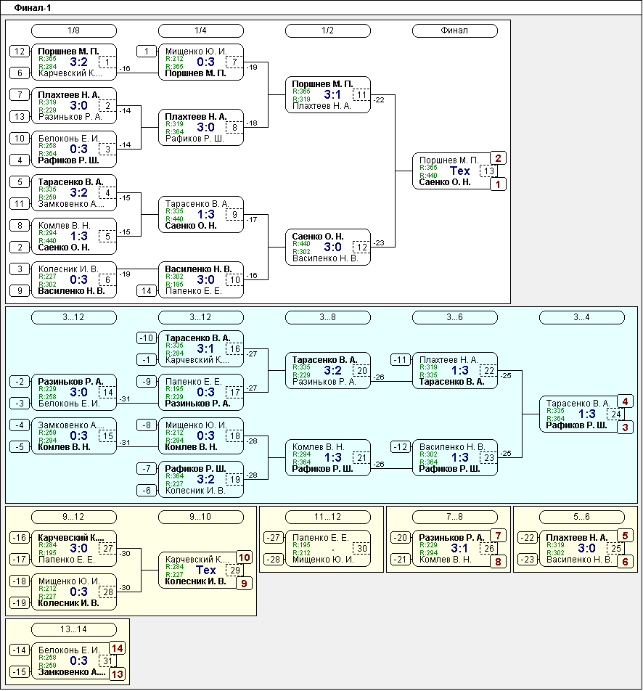Click the "Финал-1" bracket title

tap(33, 7)
